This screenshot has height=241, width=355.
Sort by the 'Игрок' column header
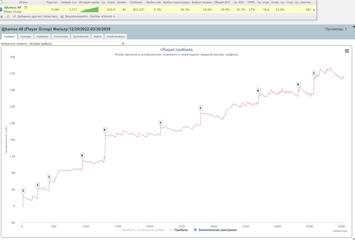tap(23, 2)
